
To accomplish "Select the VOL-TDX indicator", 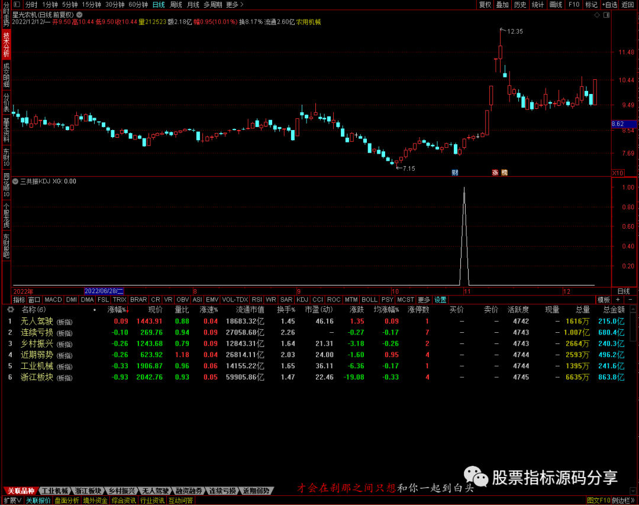I will click(x=235, y=300).
